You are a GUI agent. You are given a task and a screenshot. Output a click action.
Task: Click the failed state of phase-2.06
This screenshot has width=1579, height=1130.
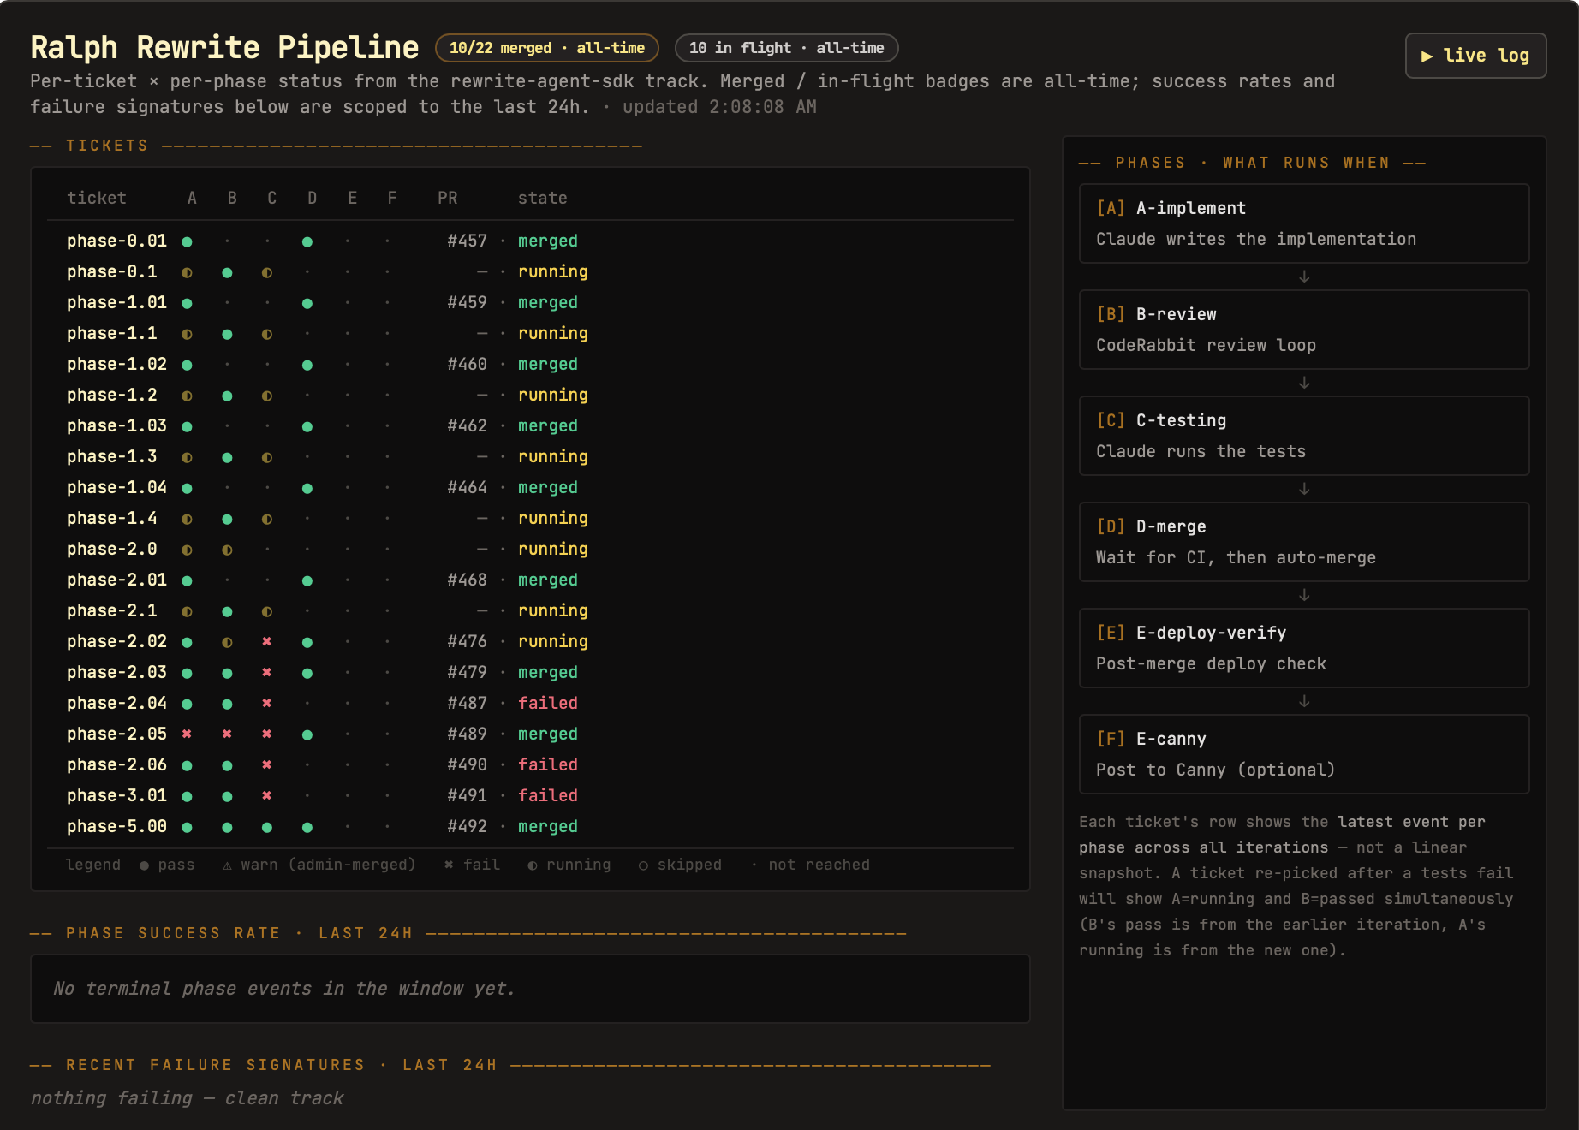pos(548,765)
